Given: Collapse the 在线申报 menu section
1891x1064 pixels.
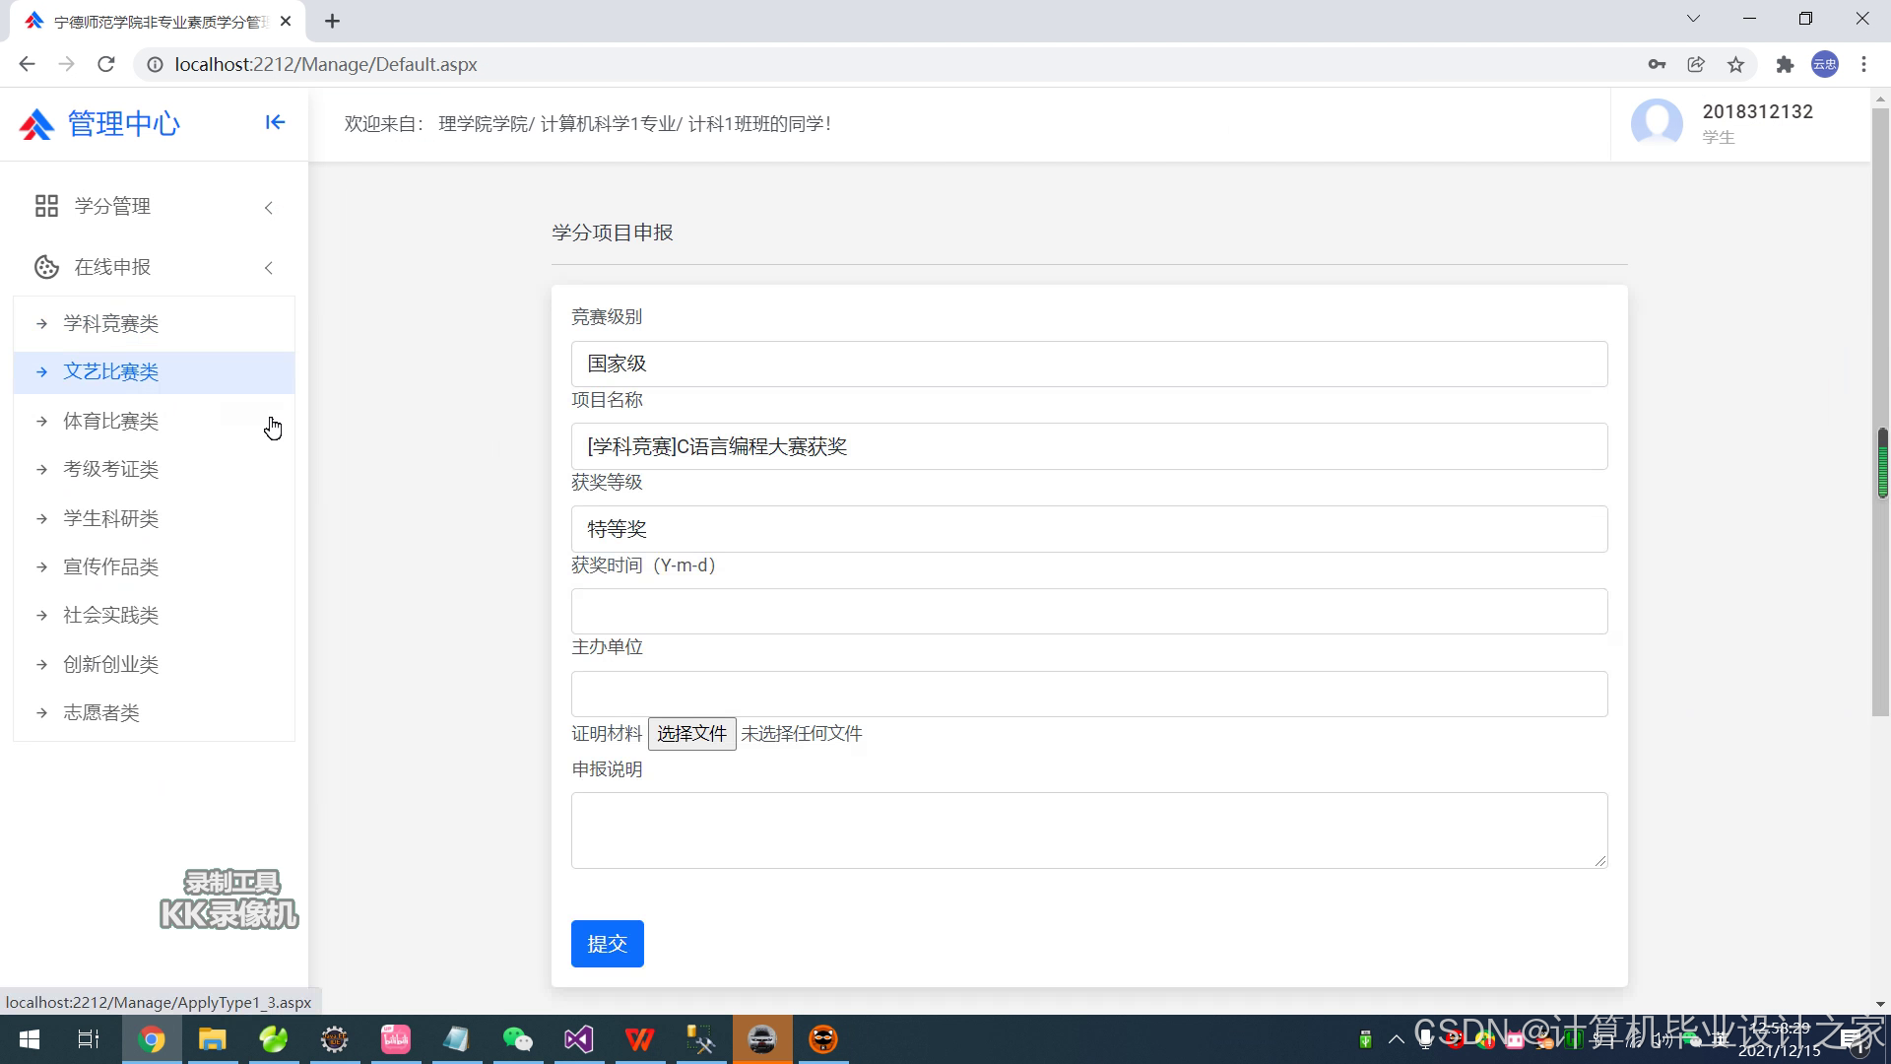Looking at the screenshot, I should point(268,268).
